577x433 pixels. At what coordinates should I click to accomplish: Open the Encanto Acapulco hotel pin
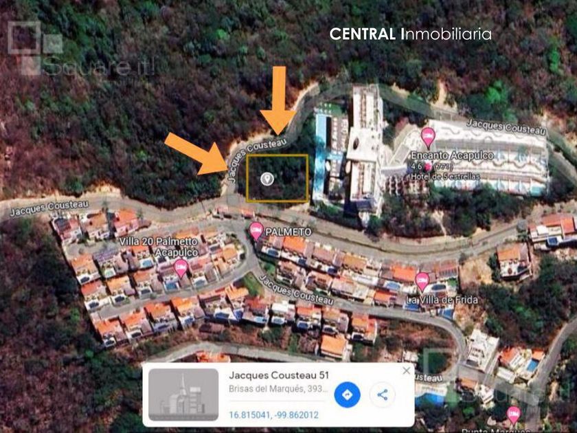[x=427, y=137]
